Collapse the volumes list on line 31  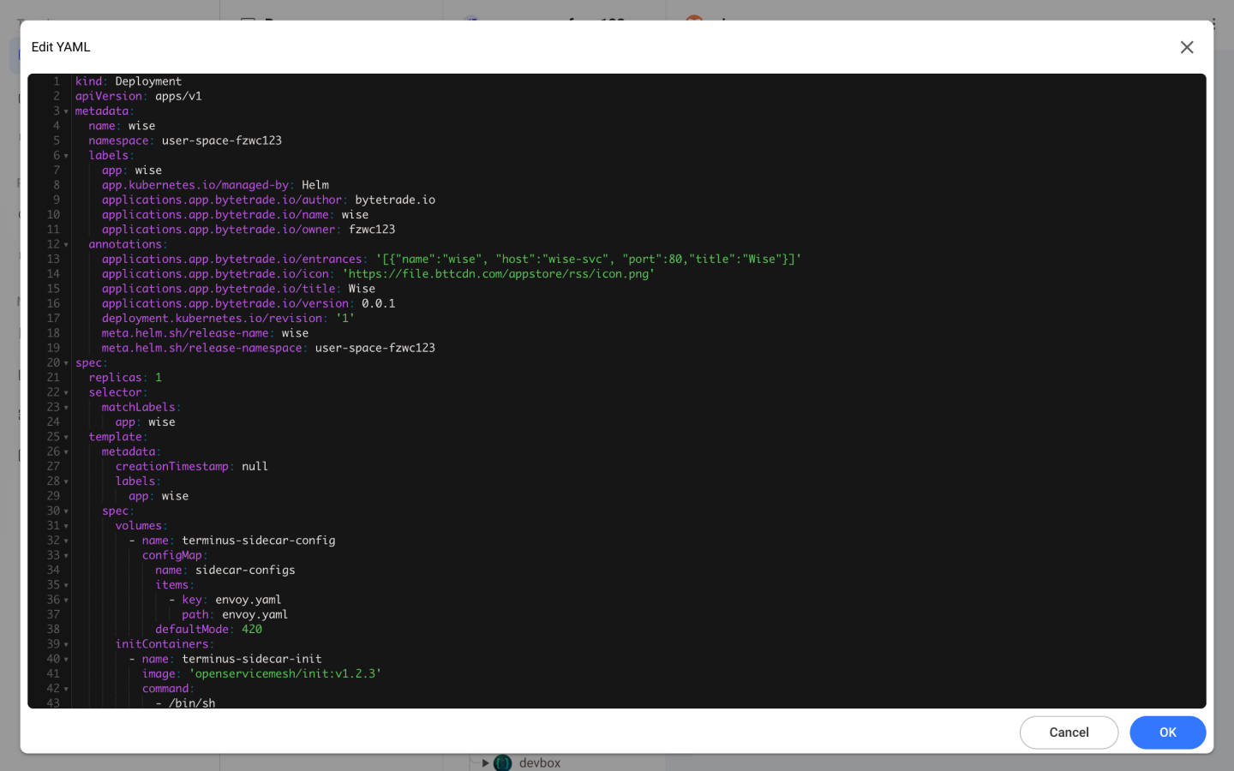click(x=66, y=525)
